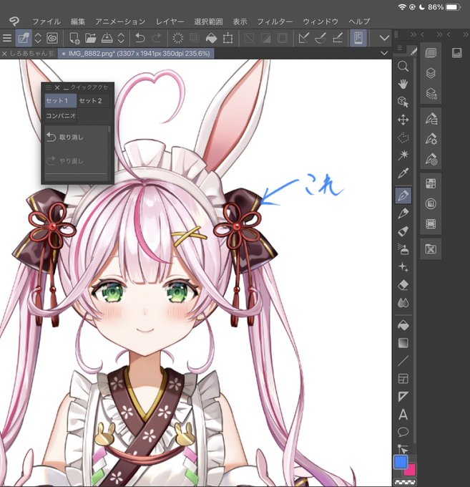Open the Timeline film palette icon
The height and width of the screenshot is (487, 470).
431,223
